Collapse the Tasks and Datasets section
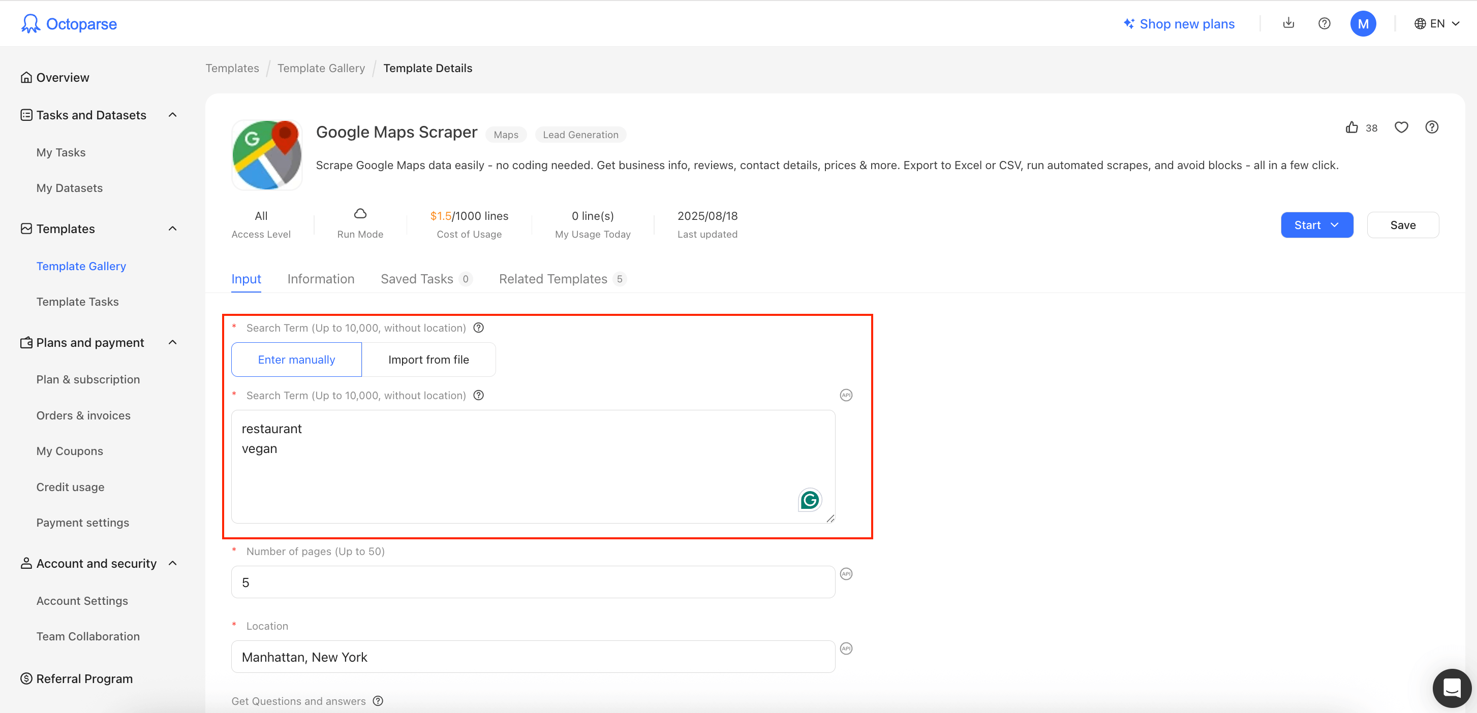The width and height of the screenshot is (1477, 713). (173, 115)
